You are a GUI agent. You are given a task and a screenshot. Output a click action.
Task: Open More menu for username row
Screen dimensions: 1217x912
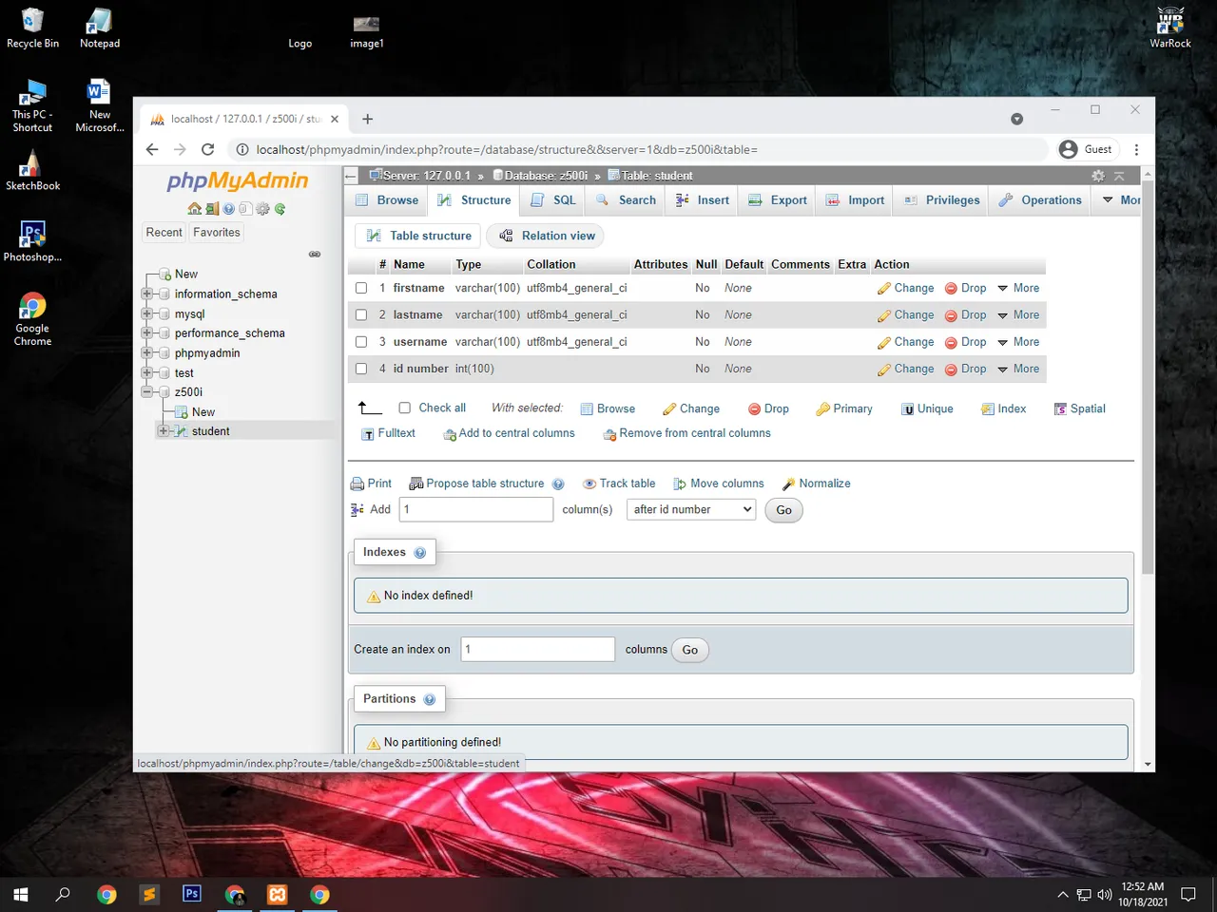pos(1018,342)
